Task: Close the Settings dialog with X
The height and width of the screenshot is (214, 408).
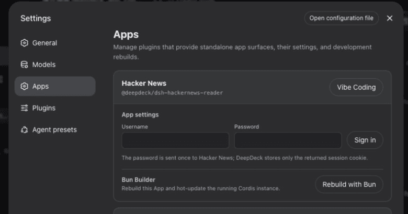Action: [x=390, y=18]
